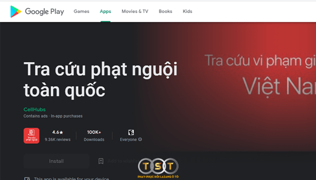Image resolution: width=316 pixels, height=180 pixels.
Task: Click the red Tra cứu phạt nguội app icon
Action: [x=32, y=136]
